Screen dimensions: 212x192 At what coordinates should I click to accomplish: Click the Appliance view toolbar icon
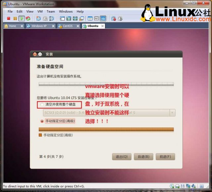click(96, 19)
